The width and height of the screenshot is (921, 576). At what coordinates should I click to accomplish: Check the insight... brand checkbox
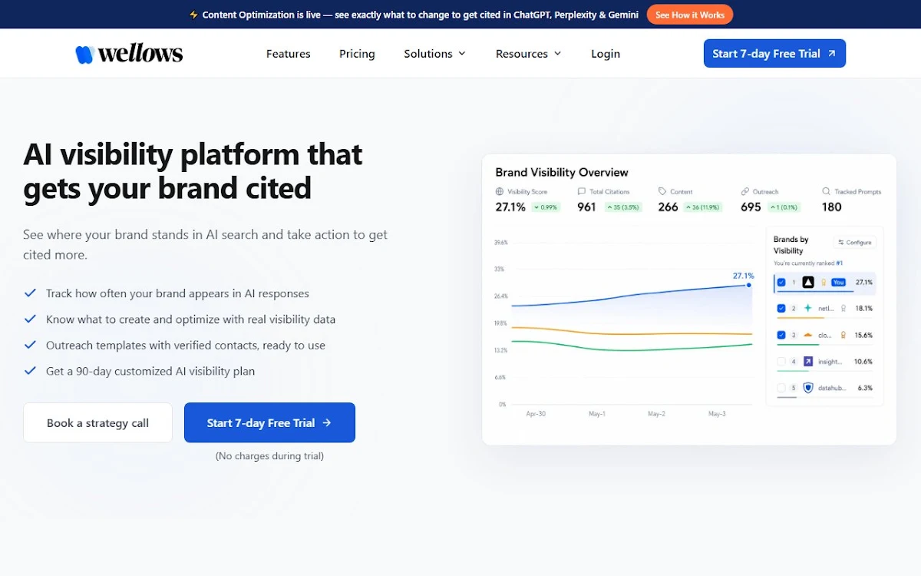point(781,361)
